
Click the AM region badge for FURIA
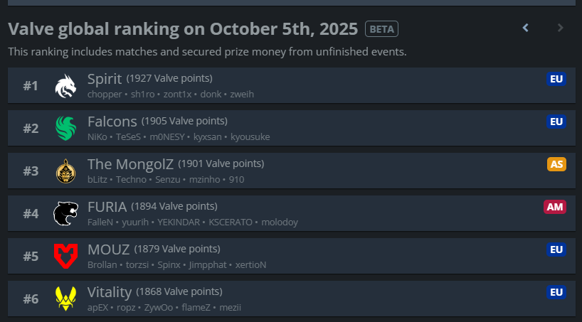click(x=554, y=207)
